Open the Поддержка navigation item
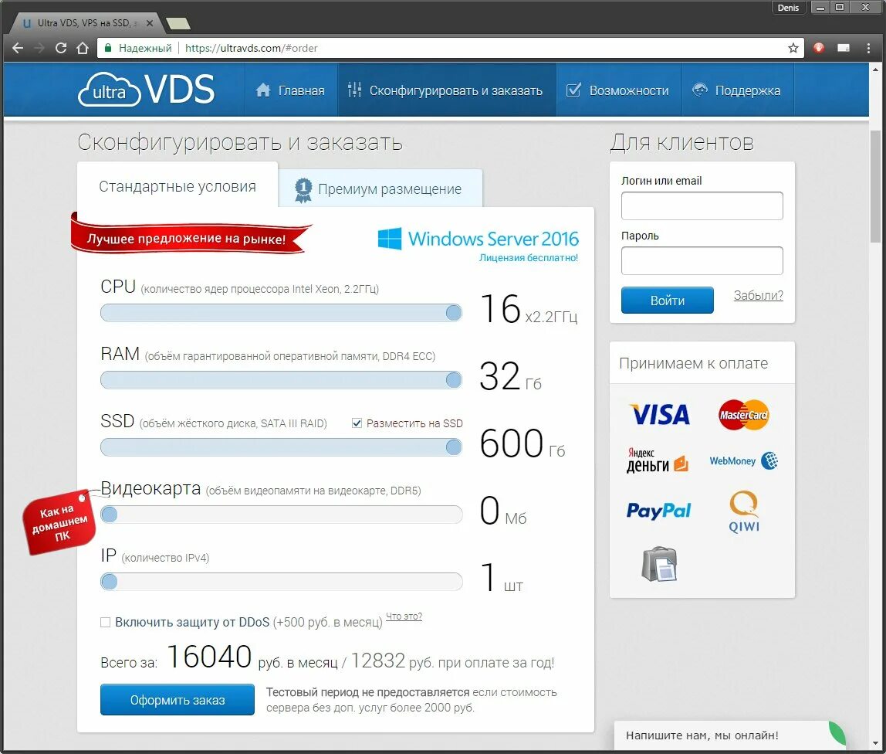The height and width of the screenshot is (754, 886). pos(737,90)
